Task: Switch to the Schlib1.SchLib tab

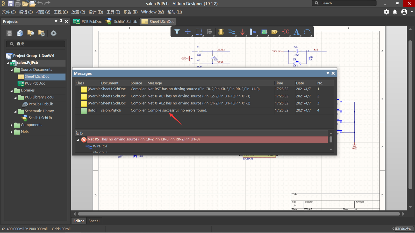Action: [x=122, y=21]
